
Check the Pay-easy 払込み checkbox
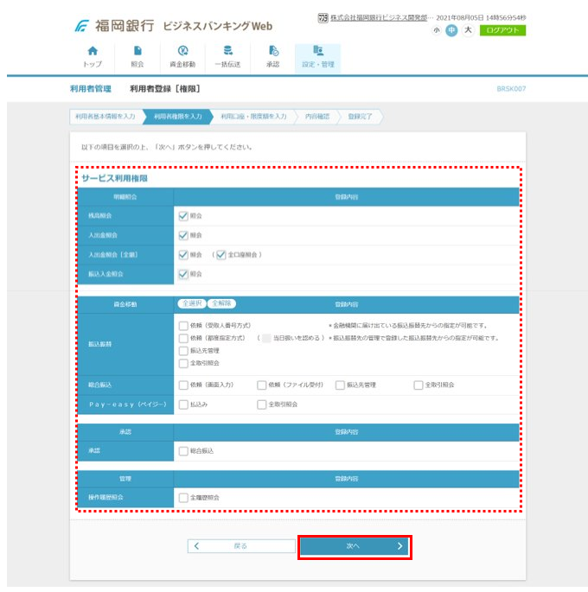pyautogui.click(x=182, y=404)
